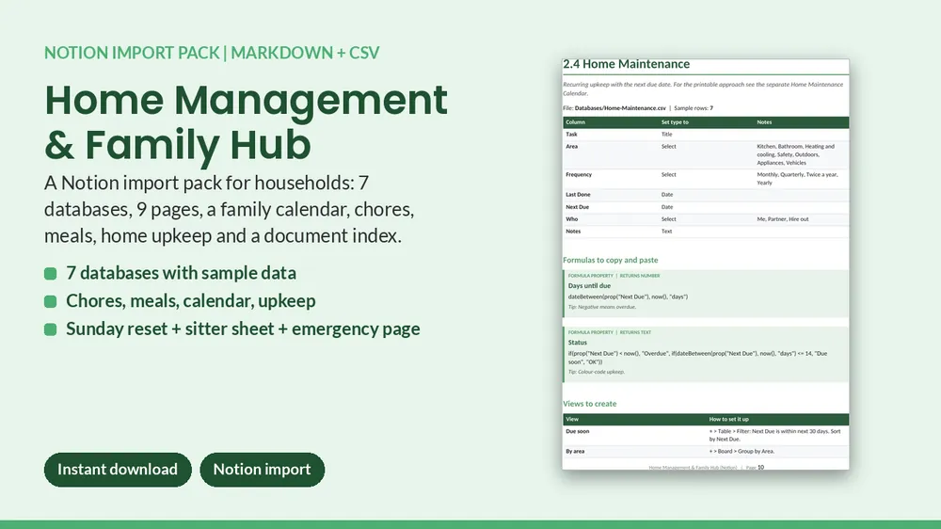Click the 'Notes' row label in the first column
Viewport: 941px width, 529px height.
(x=573, y=232)
